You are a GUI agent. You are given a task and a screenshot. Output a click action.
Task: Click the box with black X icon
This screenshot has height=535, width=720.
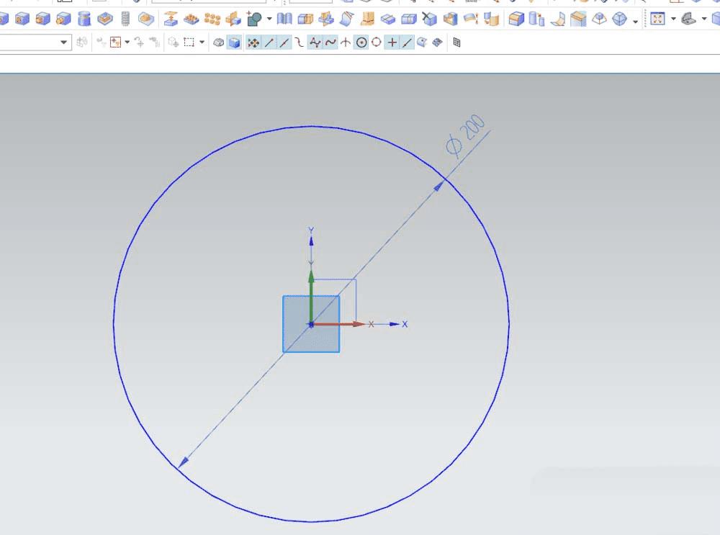(429, 19)
